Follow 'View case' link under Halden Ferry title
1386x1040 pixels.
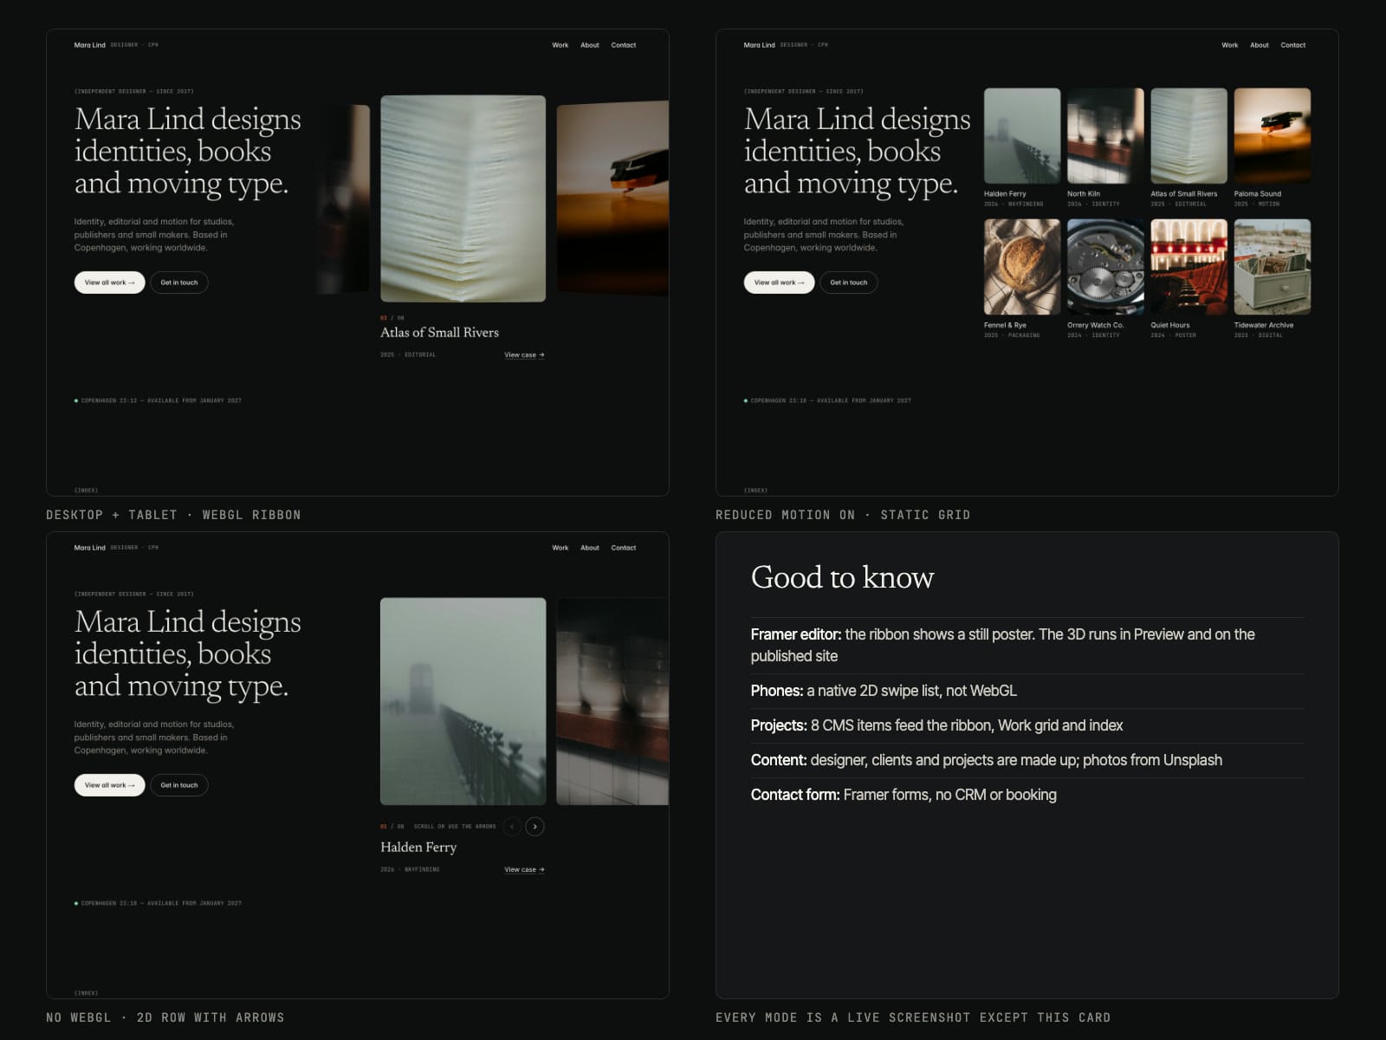(x=524, y=870)
